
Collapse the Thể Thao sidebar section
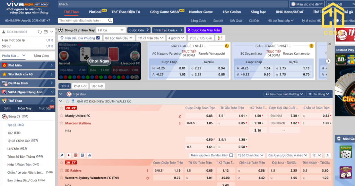(52, 101)
